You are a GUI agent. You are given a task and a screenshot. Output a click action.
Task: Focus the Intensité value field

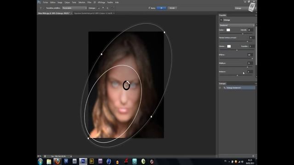click(250, 30)
